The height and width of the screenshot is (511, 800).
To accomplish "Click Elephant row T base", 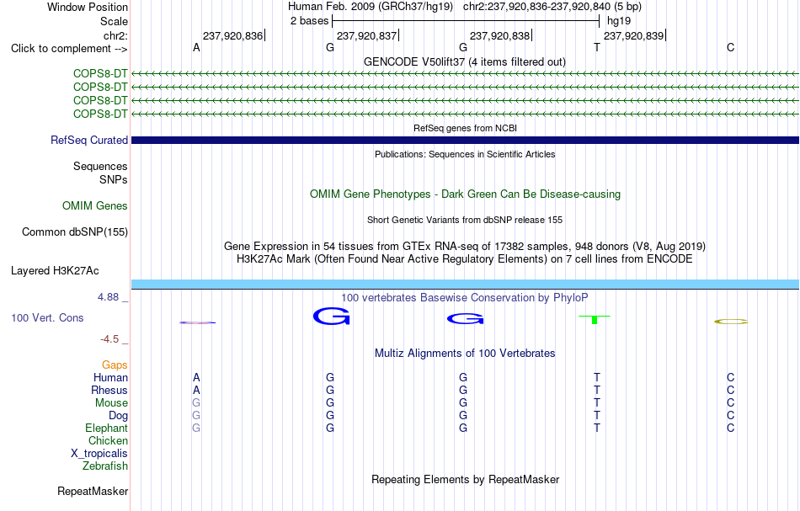I will (x=597, y=428).
